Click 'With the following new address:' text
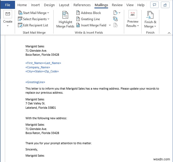Screen dimensions: 173x162 (46, 118)
